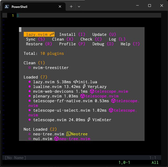Click Restore (R) option
The width and height of the screenshot is (168, 167).
(x=39, y=44)
